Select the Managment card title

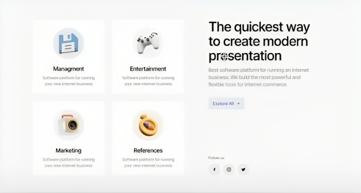coord(69,69)
